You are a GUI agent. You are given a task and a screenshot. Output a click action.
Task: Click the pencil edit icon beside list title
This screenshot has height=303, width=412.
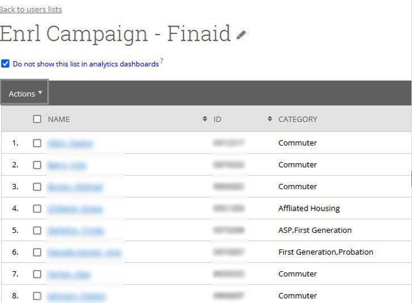[241, 35]
